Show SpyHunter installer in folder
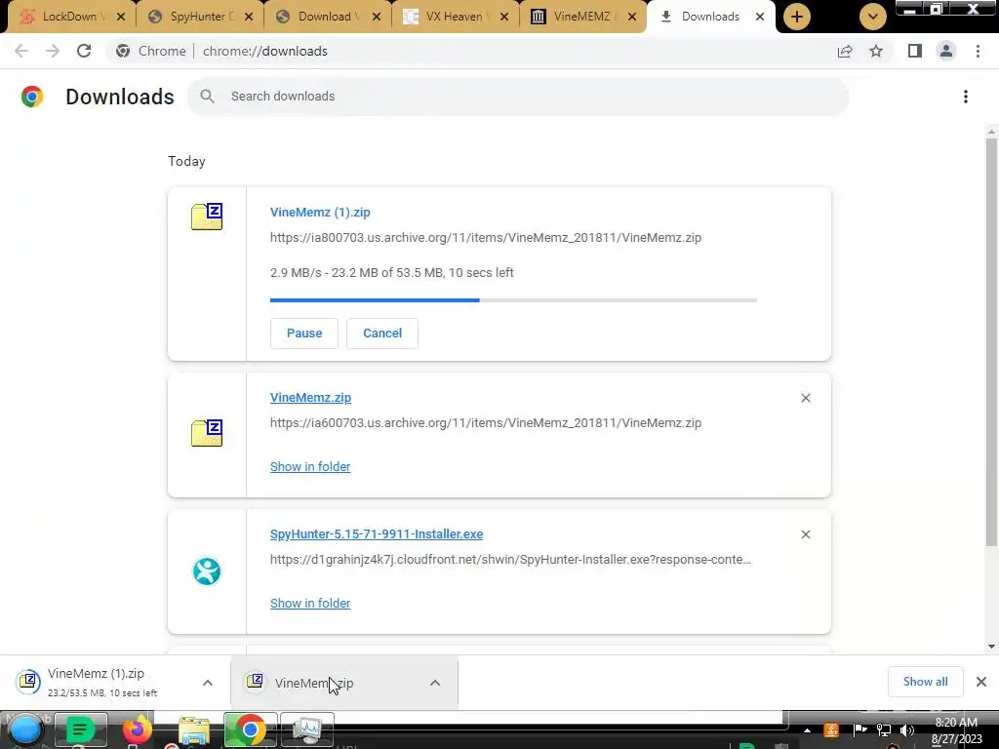Image resolution: width=999 pixels, height=749 pixels. (x=310, y=603)
